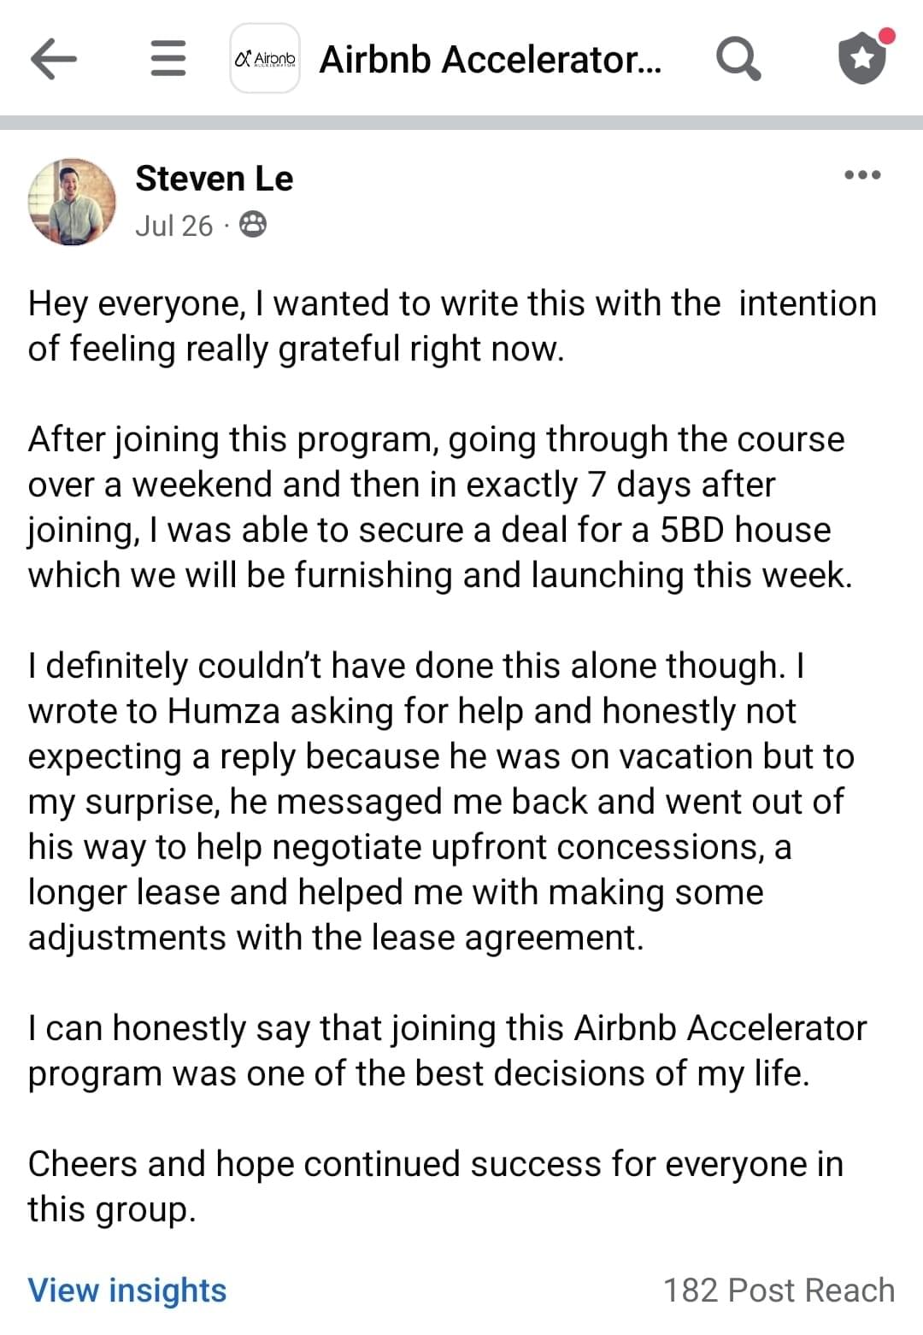Tap the Airbnb Accelerator group logo
The height and width of the screenshot is (1335, 923).
(x=265, y=59)
